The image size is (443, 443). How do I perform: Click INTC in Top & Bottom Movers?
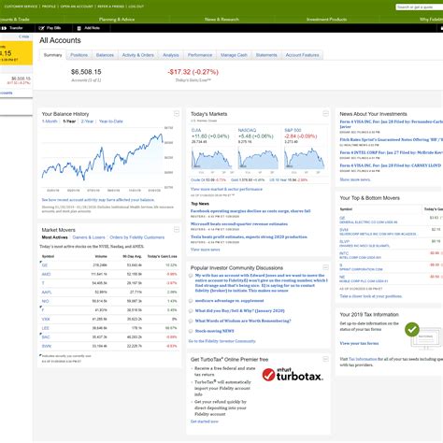tap(344, 253)
